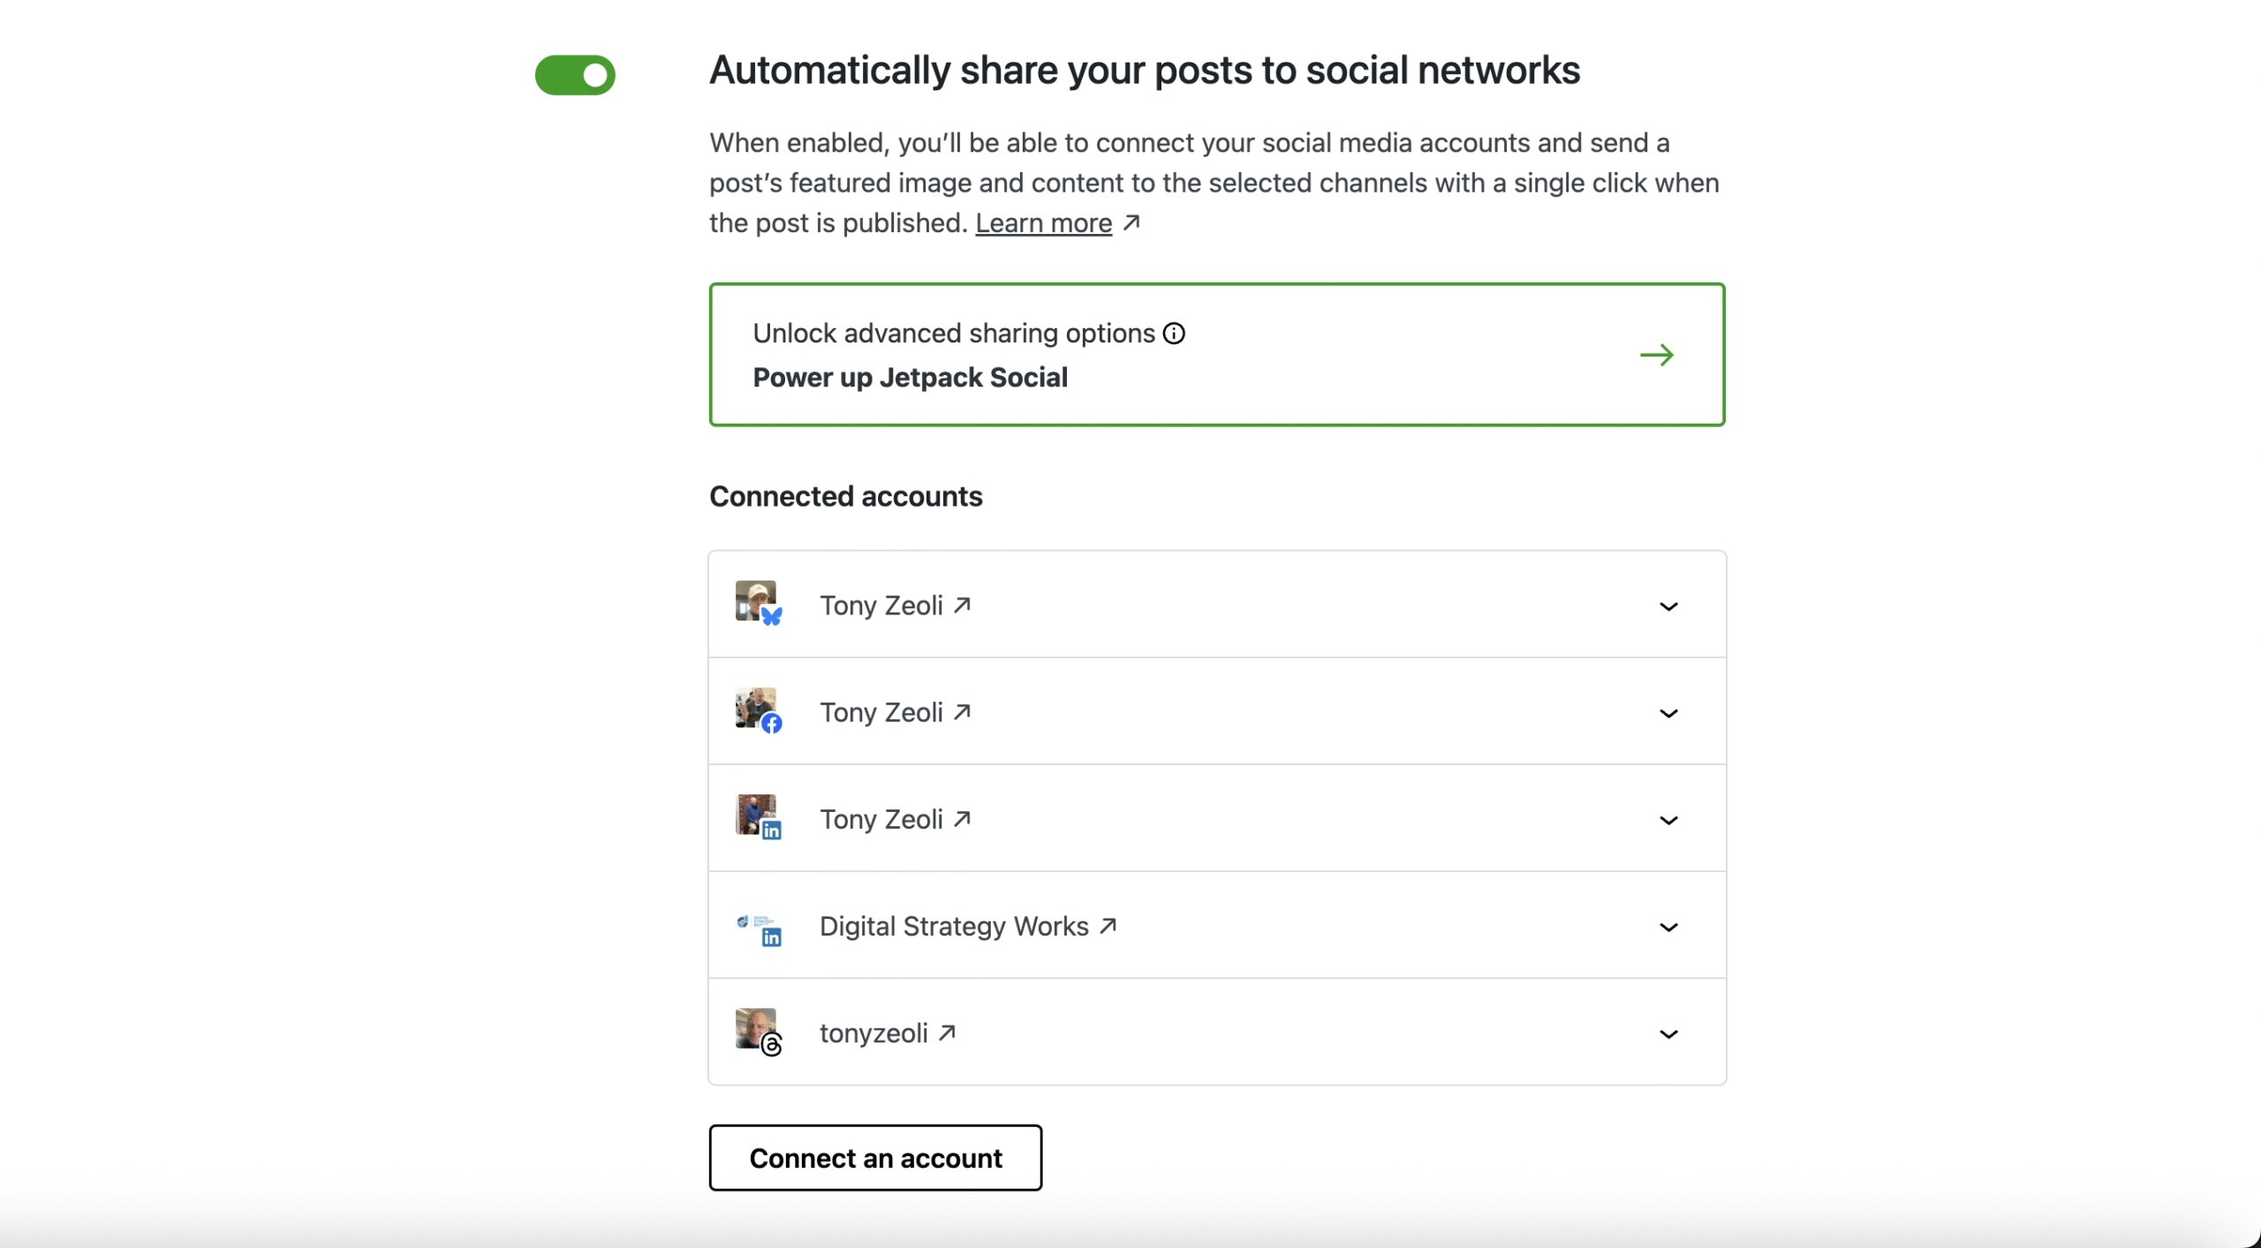Click the Threads tonyzeoli avatar icon
This screenshot has width=2261, height=1248.
[757, 1030]
